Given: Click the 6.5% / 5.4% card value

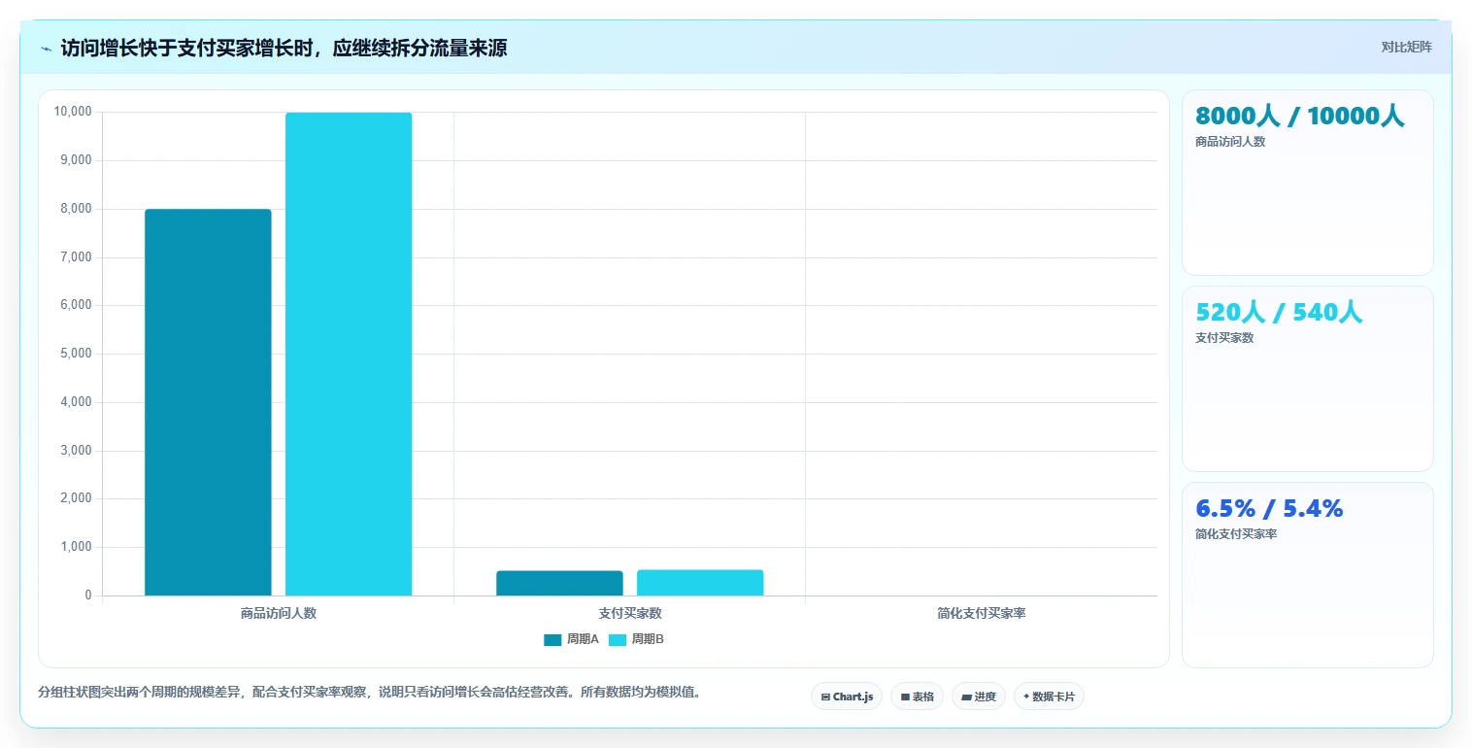Looking at the screenshot, I should (1269, 509).
